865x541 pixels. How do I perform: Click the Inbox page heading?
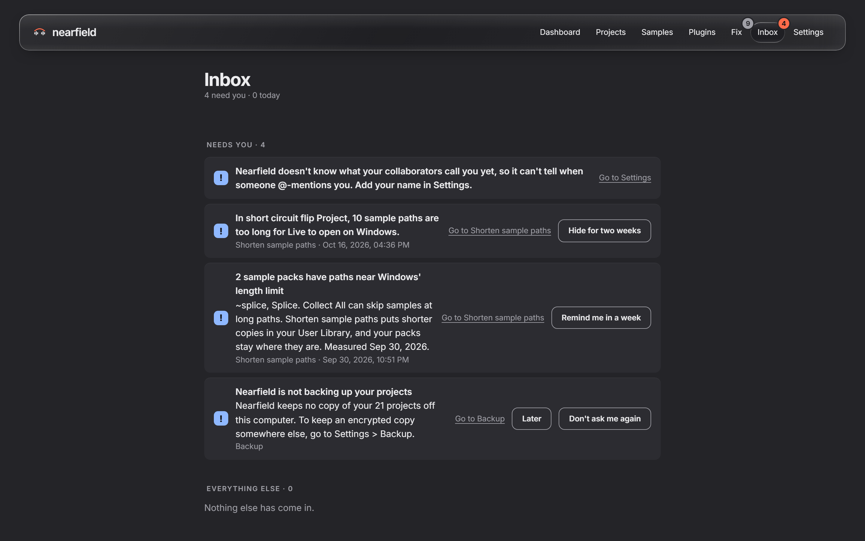227,79
